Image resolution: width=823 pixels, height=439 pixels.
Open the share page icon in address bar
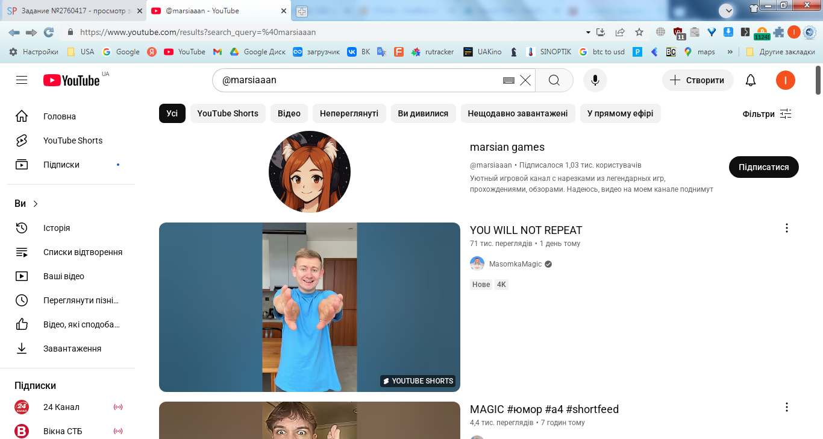click(x=620, y=33)
